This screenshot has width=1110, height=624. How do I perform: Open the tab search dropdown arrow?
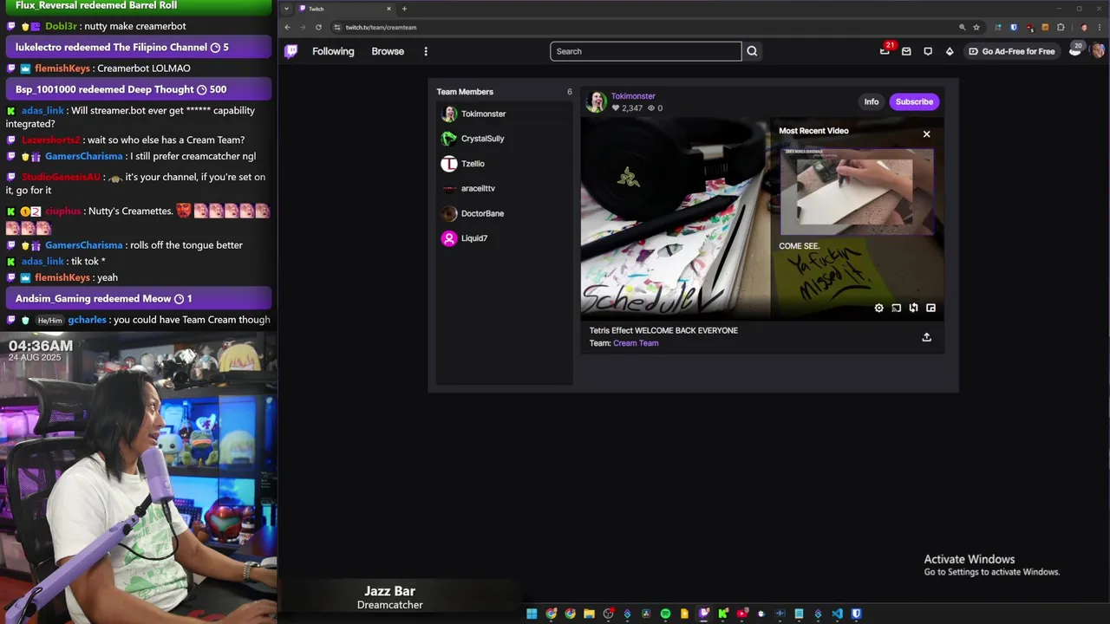point(287,9)
